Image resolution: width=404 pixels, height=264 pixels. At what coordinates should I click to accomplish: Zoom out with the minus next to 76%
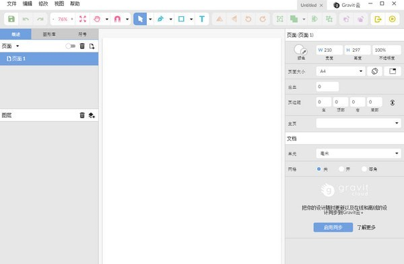(53, 19)
